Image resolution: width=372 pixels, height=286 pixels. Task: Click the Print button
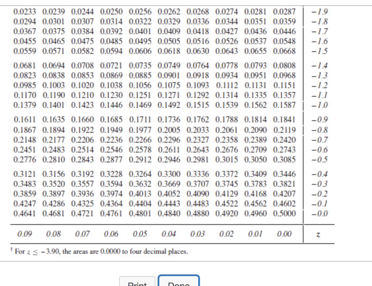pos(137,283)
